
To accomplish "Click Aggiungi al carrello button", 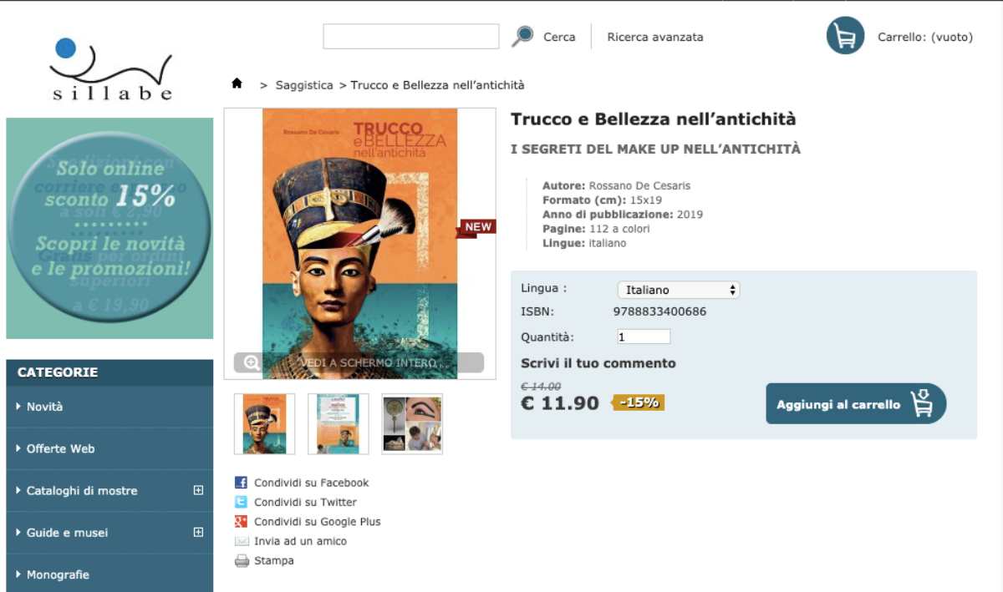I will pos(855,404).
